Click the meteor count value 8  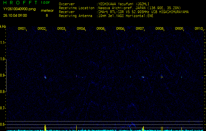[47, 15]
